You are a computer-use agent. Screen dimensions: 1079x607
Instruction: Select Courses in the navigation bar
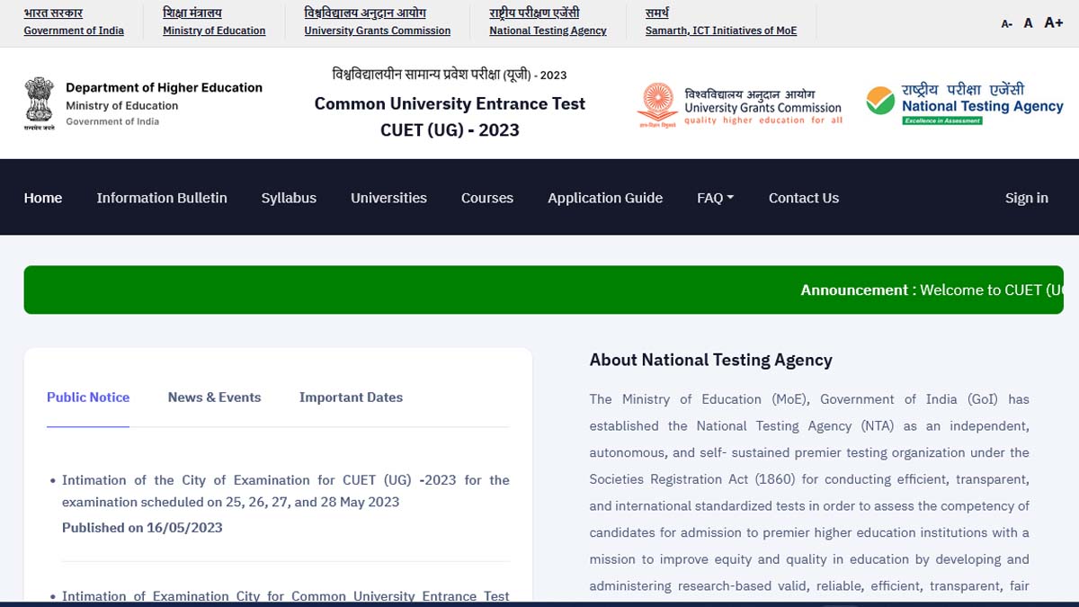click(x=487, y=198)
